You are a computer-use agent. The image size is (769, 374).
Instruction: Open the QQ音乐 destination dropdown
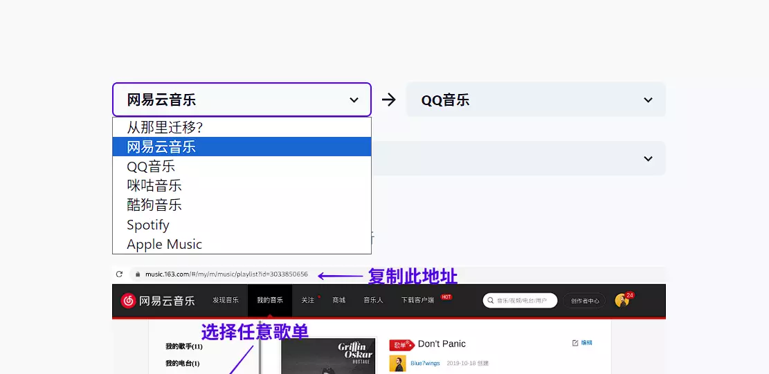[536, 100]
